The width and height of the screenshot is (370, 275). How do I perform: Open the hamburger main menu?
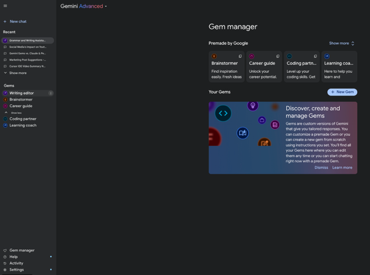(x=5, y=6)
